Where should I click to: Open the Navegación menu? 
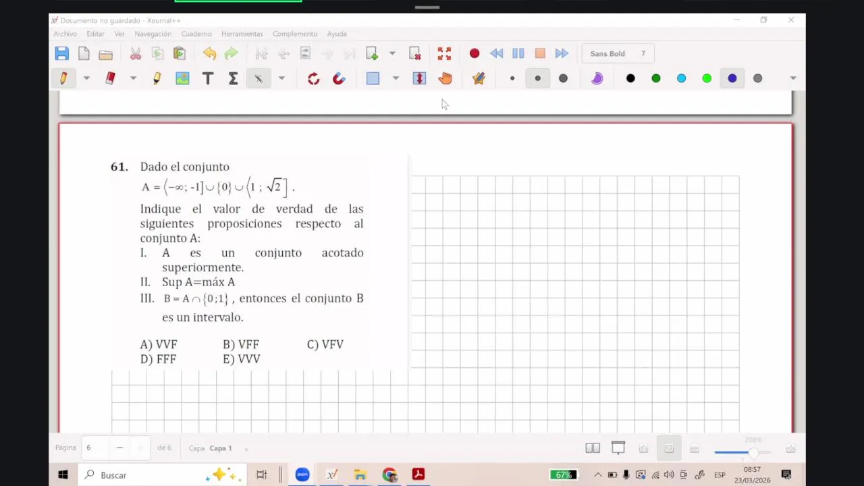point(153,34)
